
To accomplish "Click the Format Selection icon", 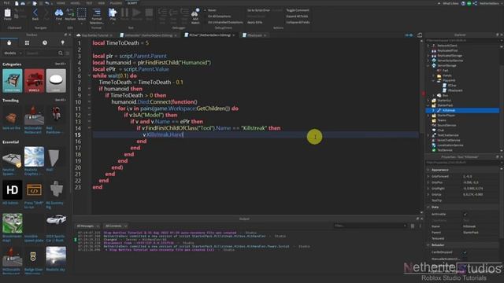I will pos(96,13).
